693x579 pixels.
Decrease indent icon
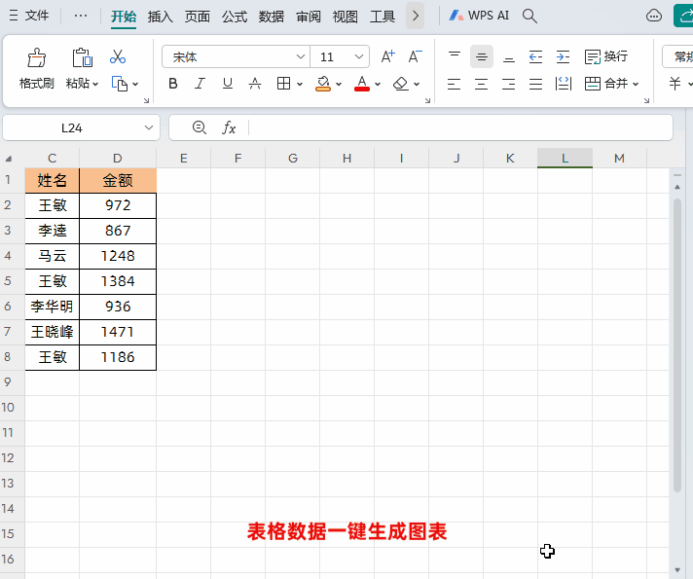click(x=535, y=56)
